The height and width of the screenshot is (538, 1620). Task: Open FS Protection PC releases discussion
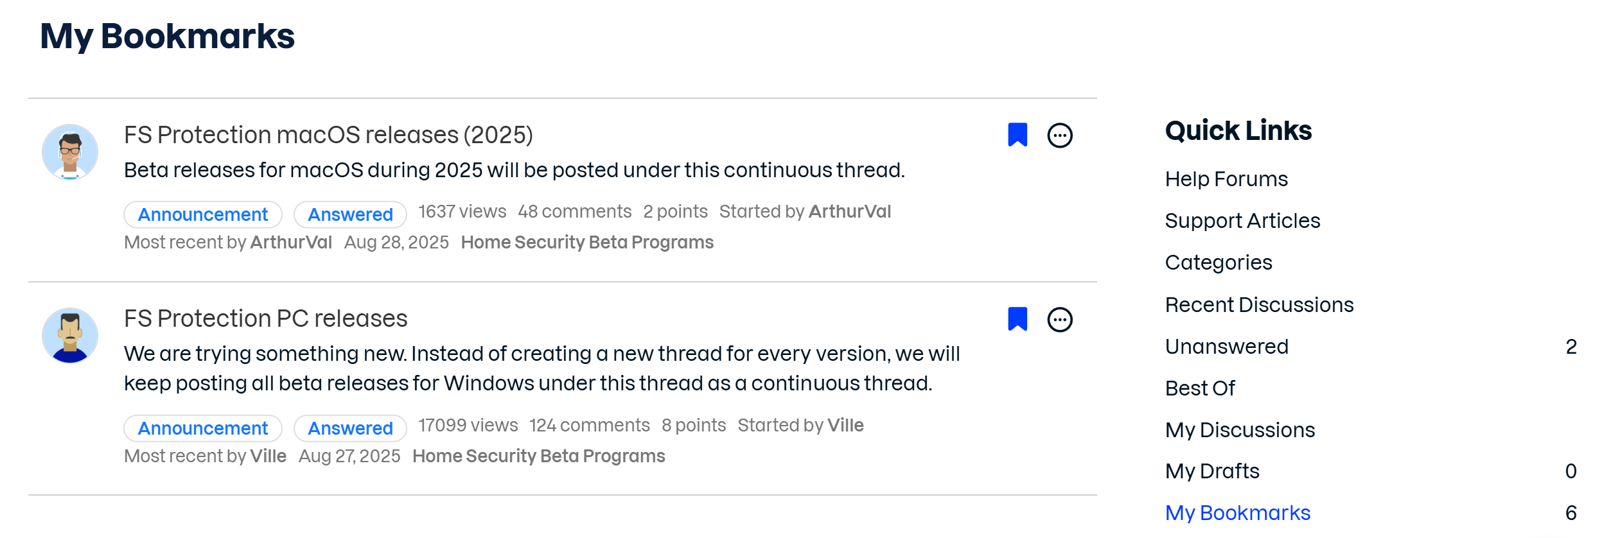(265, 318)
